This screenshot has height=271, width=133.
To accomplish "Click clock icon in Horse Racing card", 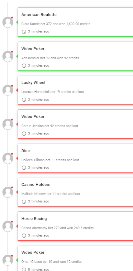I will click(x=24, y=236).
